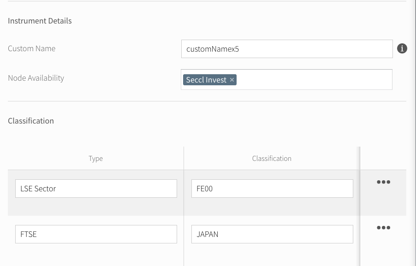Click the ellipsis icon next to FE00 classification
This screenshot has height=266, width=416.
tap(383, 182)
